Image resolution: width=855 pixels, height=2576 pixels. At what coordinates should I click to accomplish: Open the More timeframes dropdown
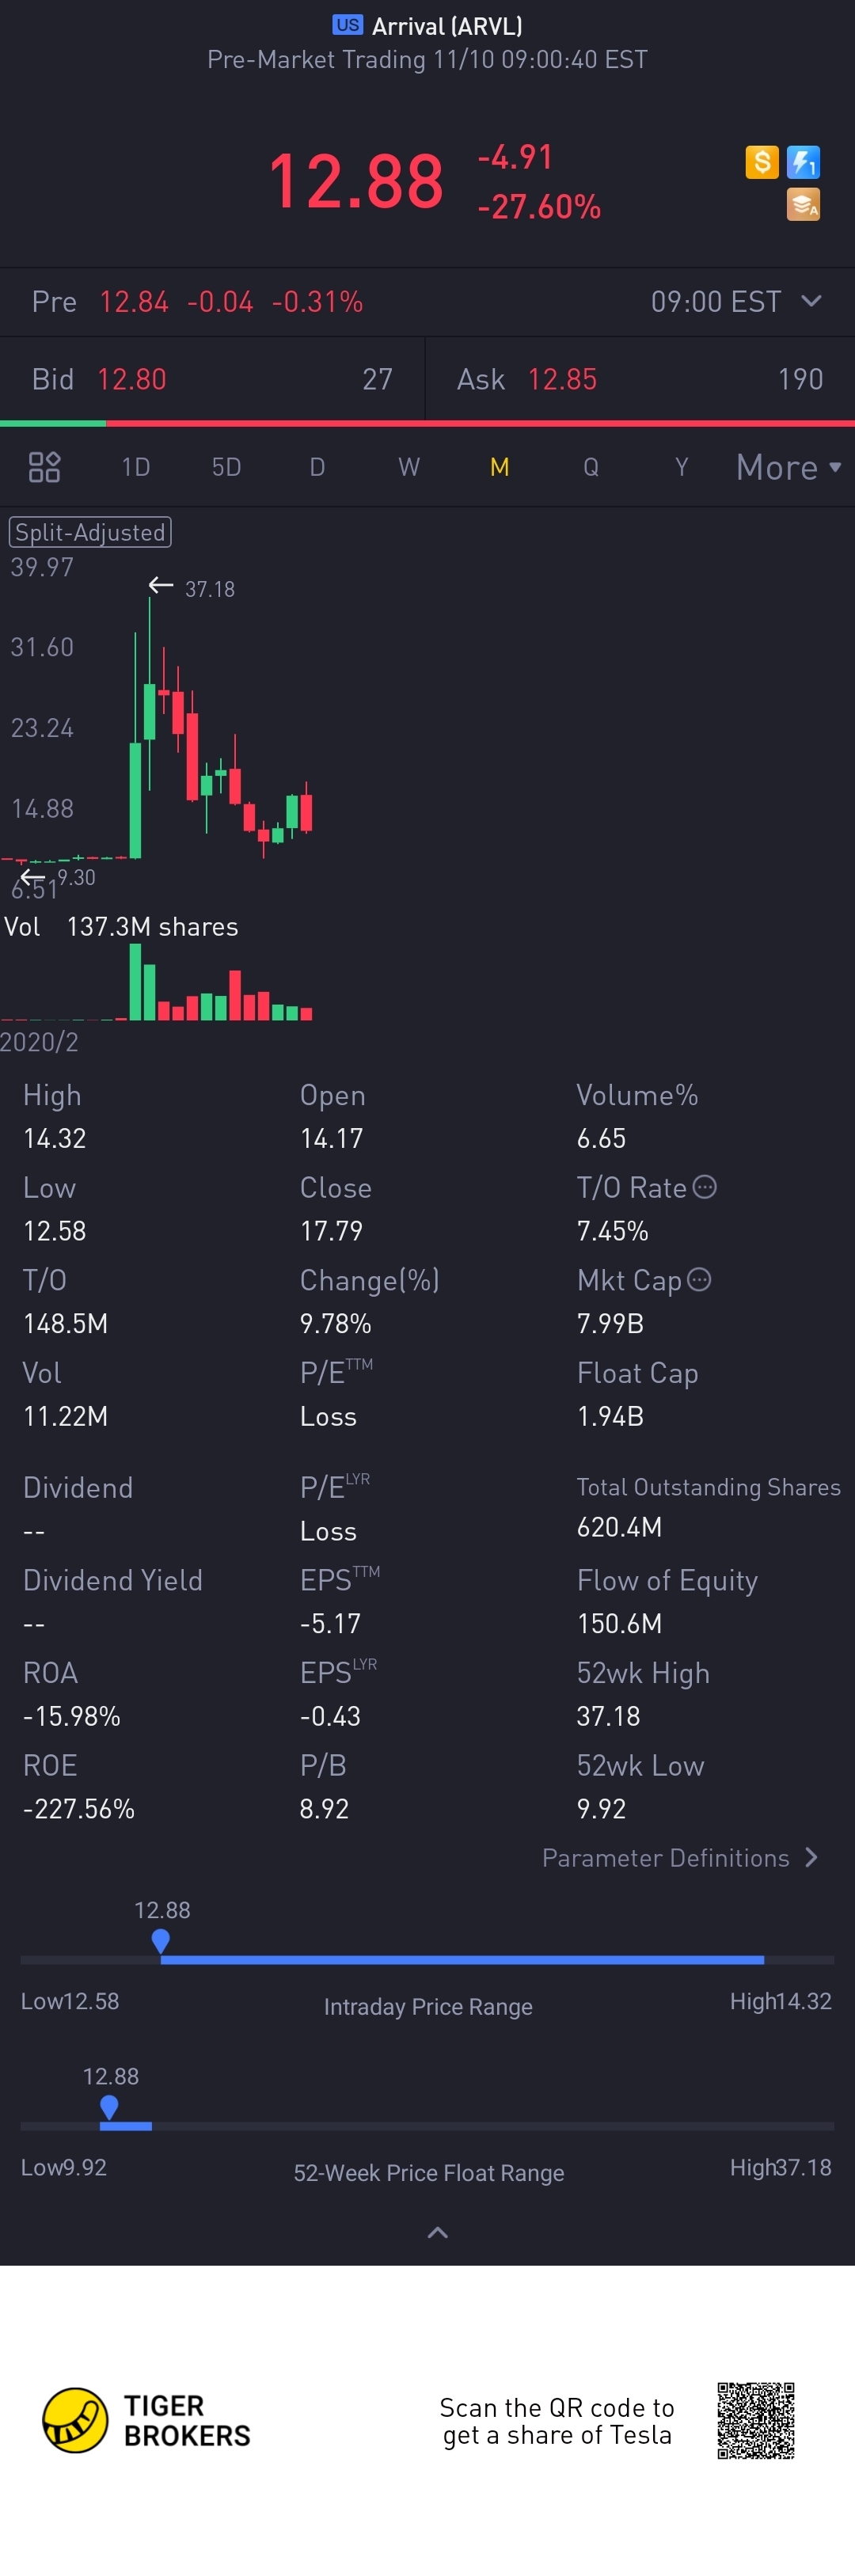coord(789,467)
